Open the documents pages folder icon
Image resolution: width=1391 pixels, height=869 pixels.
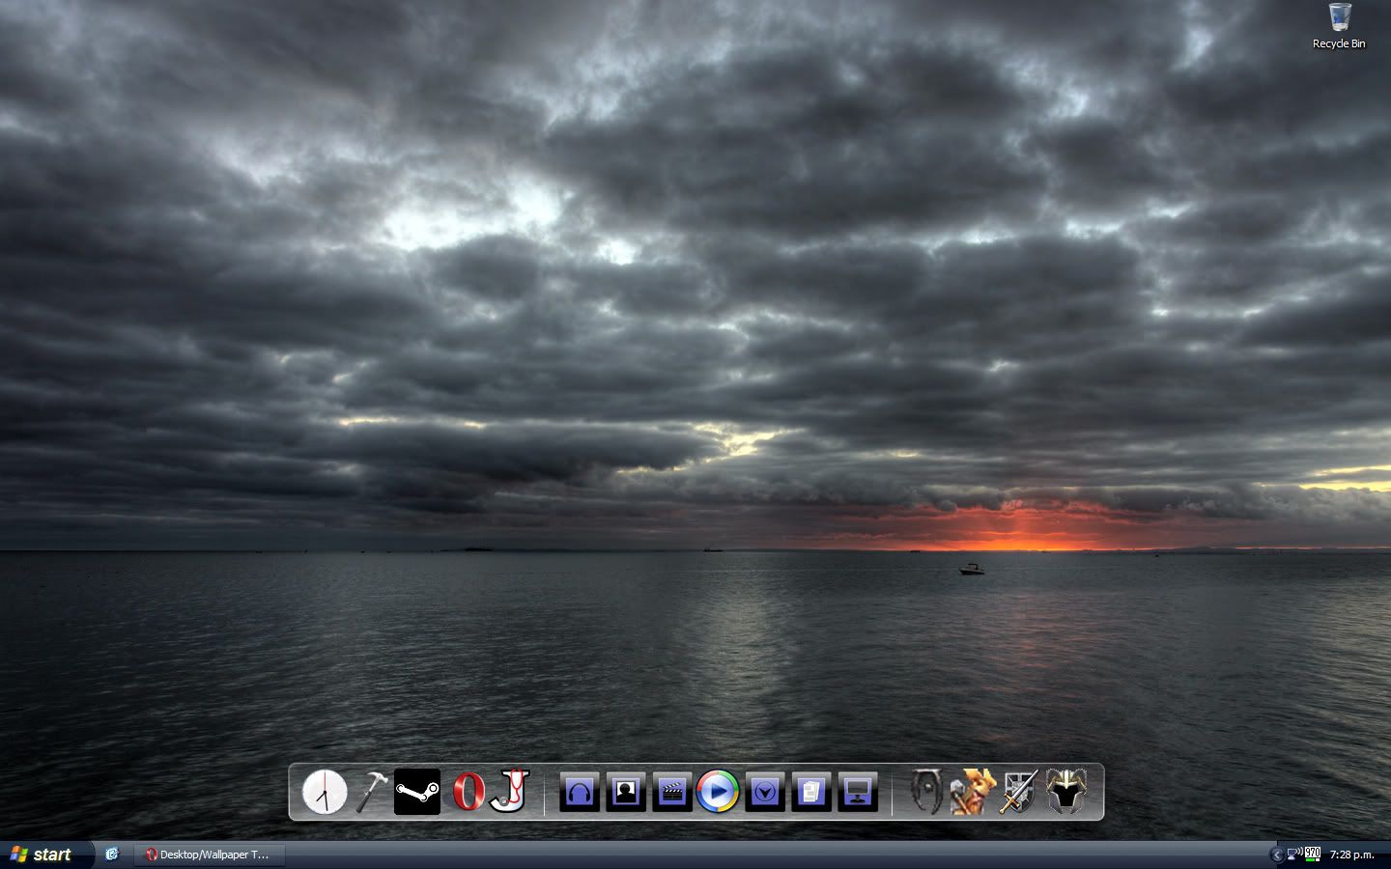811,793
